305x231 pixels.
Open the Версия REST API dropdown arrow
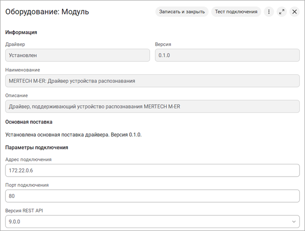tap(294, 221)
